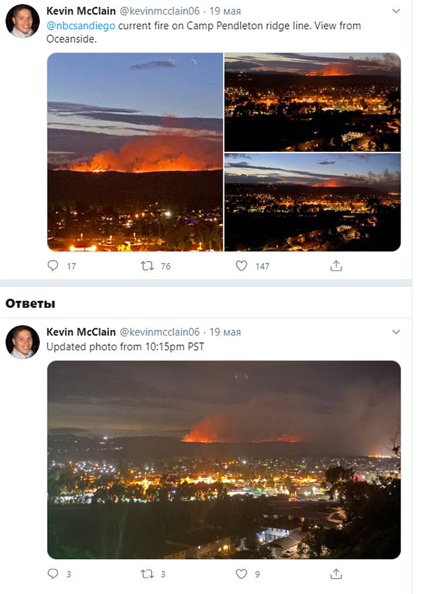Share the Updated photo tweet
Viewport: 423px width, 594px height.
(336, 574)
